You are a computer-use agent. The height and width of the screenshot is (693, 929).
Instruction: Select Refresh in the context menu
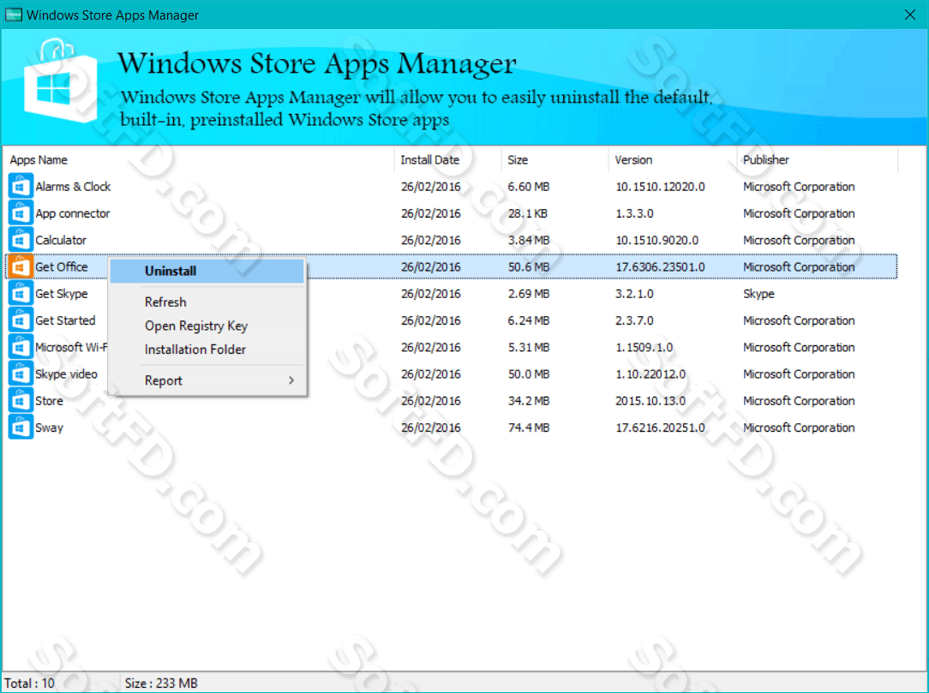pyautogui.click(x=207, y=302)
